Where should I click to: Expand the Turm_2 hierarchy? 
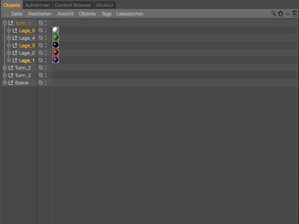pos(5,68)
